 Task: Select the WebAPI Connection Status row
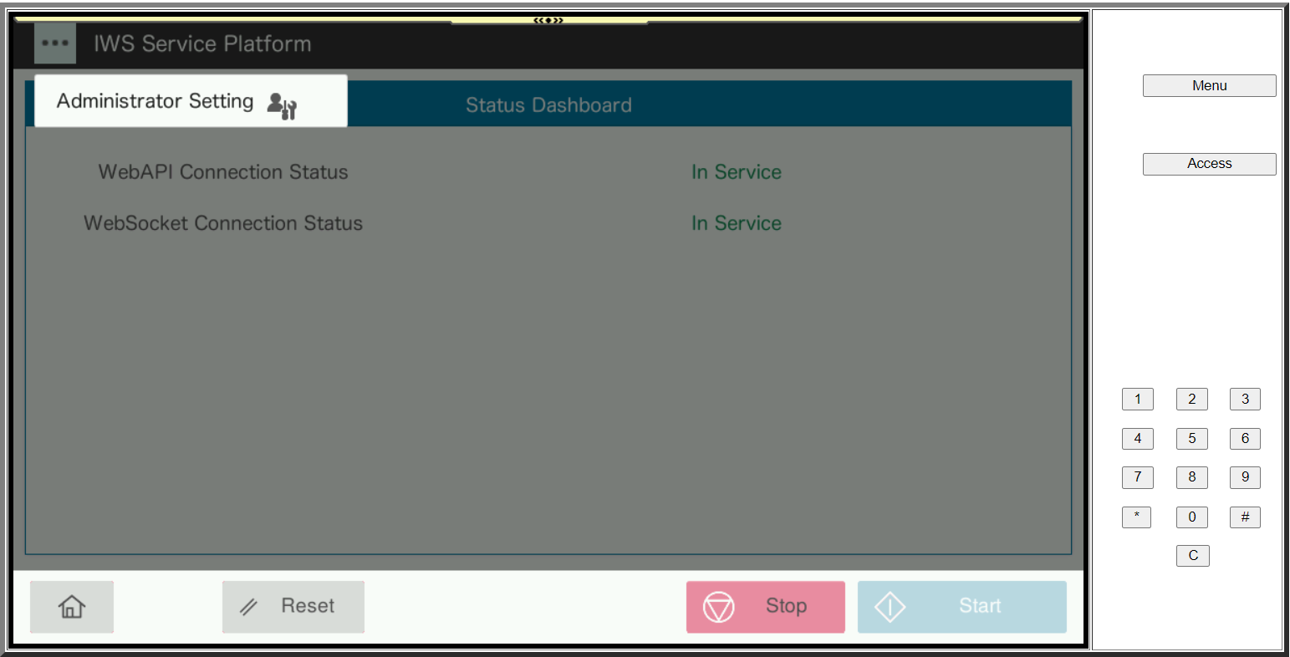[x=223, y=172]
